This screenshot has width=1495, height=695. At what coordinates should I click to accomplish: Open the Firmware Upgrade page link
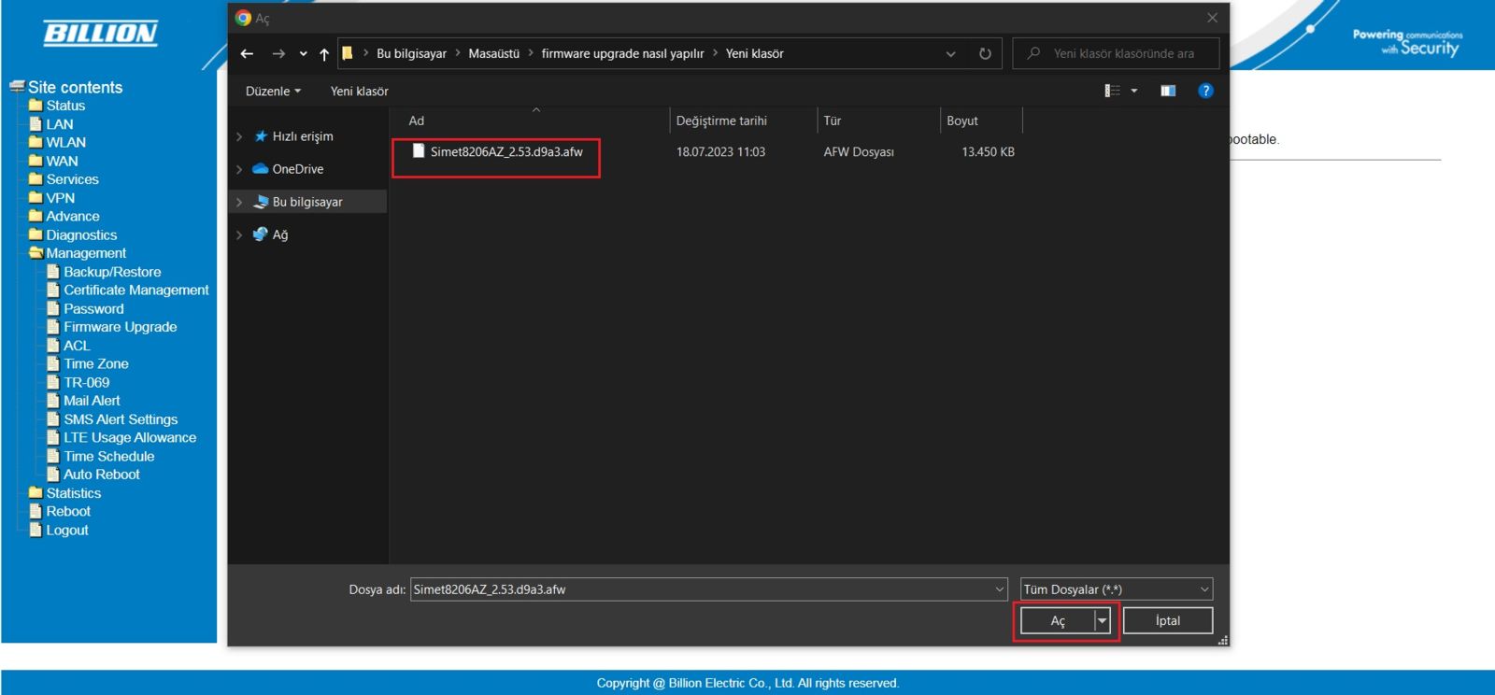120,327
